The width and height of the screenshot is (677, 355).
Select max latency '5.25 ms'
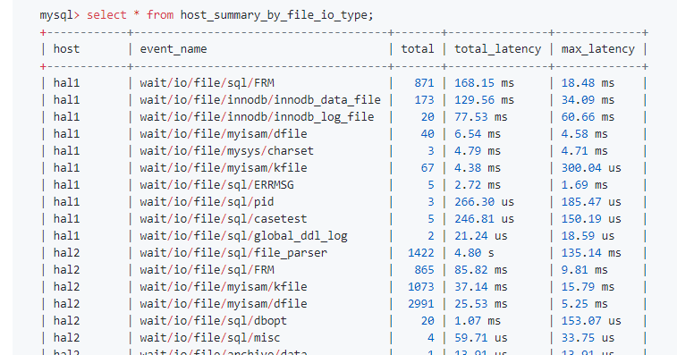584,304
